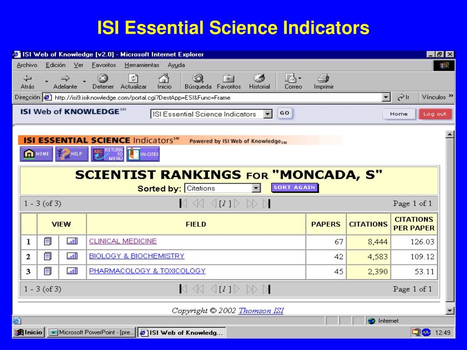
Task: Open the Sorted by Citations dropdown
Action: (256, 188)
